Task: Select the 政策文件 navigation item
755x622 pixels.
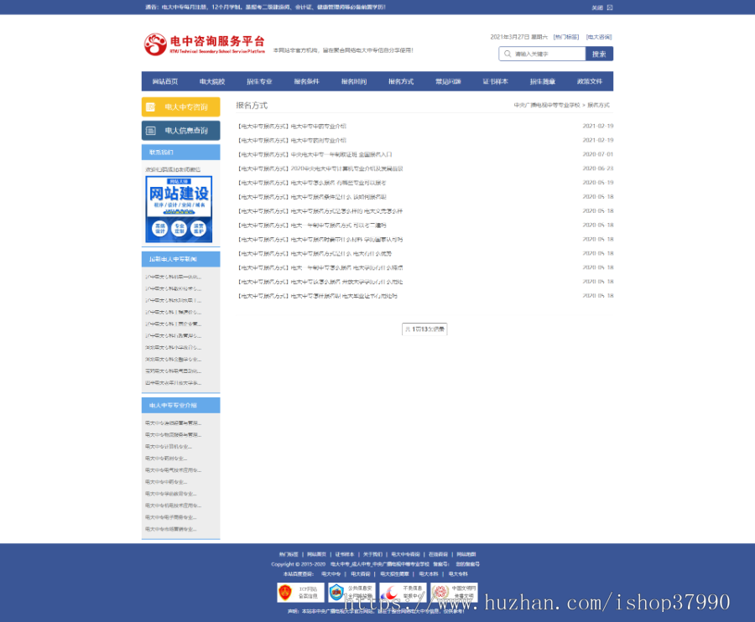Action: [591, 81]
